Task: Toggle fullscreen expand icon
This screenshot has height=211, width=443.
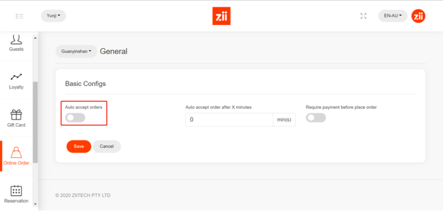Action: click(x=364, y=16)
